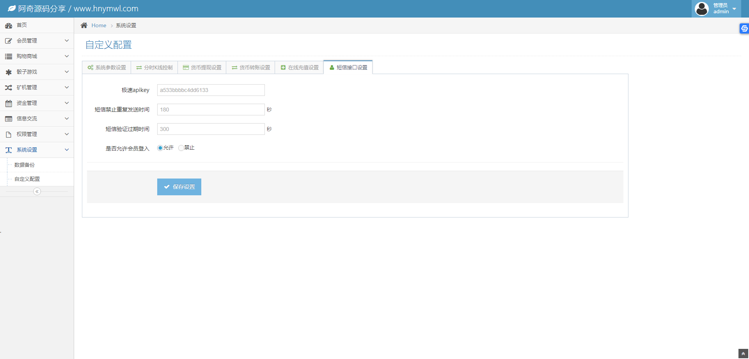This screenshot has width=749, height=359.
Task: Click the admin user avatar icon
Action: coord(701,9)
